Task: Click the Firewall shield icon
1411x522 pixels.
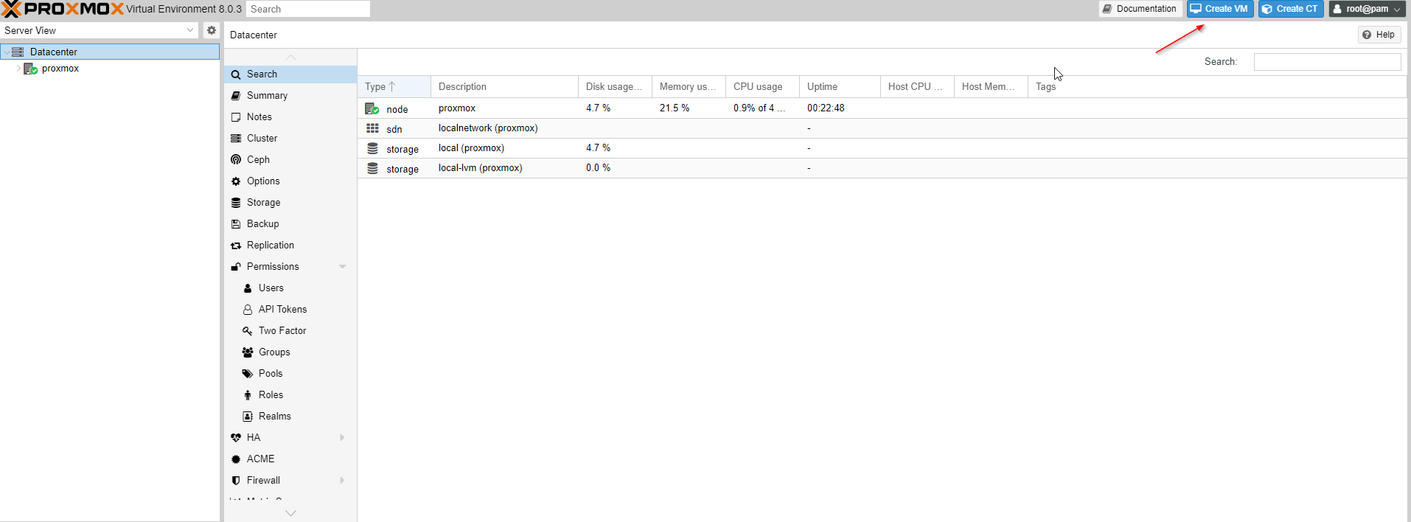Action: pyautogui.click(x=236, y=481)
